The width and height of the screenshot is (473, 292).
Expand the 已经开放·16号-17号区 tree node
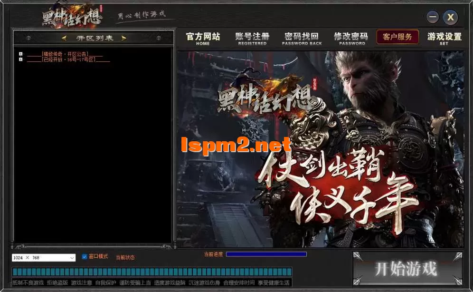[x=20, y=59]
